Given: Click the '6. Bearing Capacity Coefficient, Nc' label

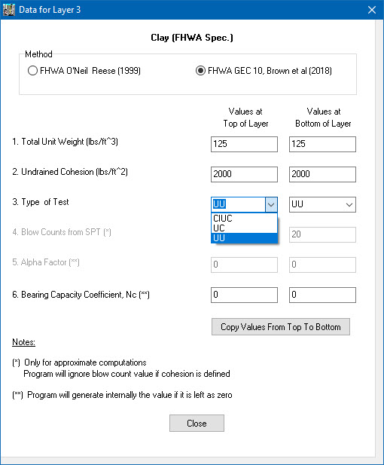Looking at the screenshot, I should [81, 295].
